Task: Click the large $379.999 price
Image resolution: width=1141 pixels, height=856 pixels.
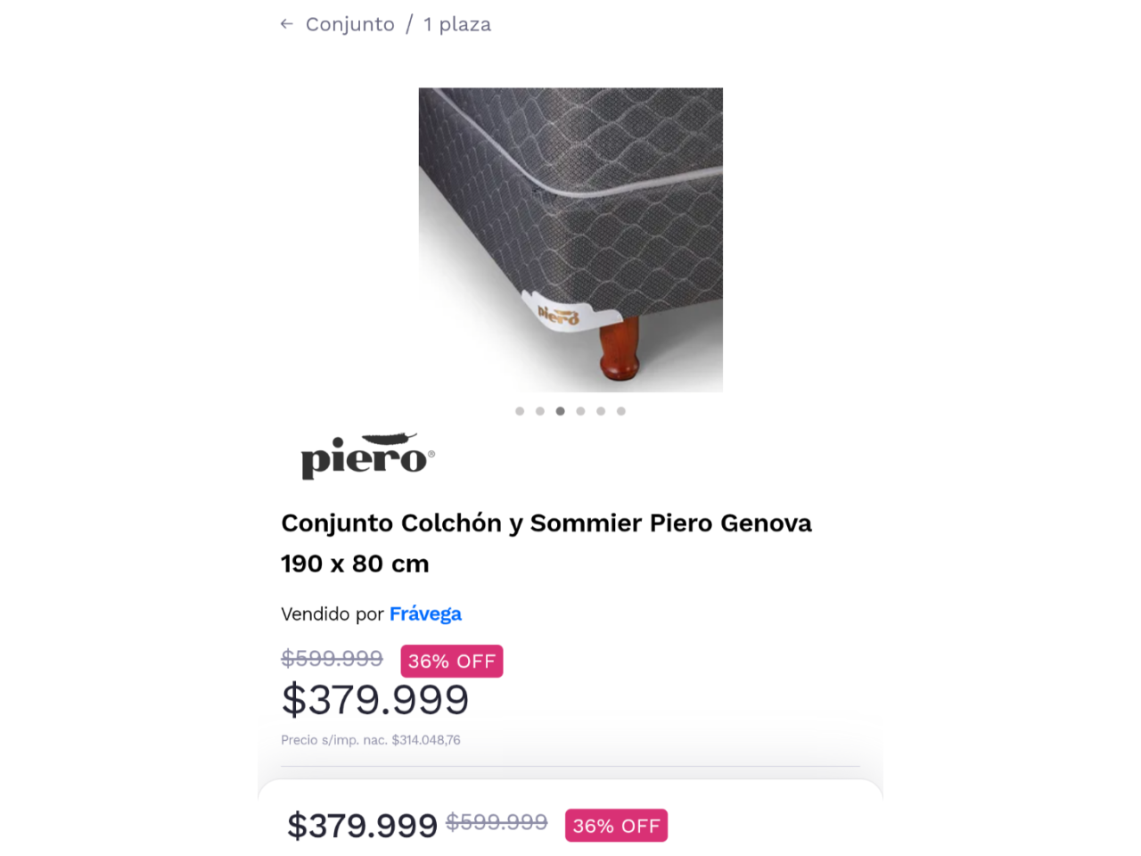Action: click(x=375, y=700)
